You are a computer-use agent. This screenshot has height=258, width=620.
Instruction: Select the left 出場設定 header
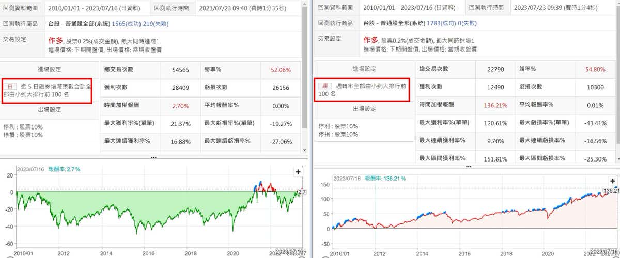click(50, 109)
